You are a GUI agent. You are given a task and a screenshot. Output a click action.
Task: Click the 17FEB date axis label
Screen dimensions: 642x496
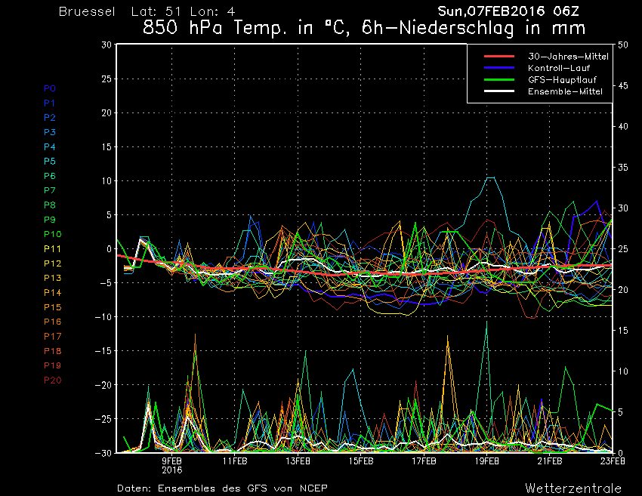click(424, 461)
